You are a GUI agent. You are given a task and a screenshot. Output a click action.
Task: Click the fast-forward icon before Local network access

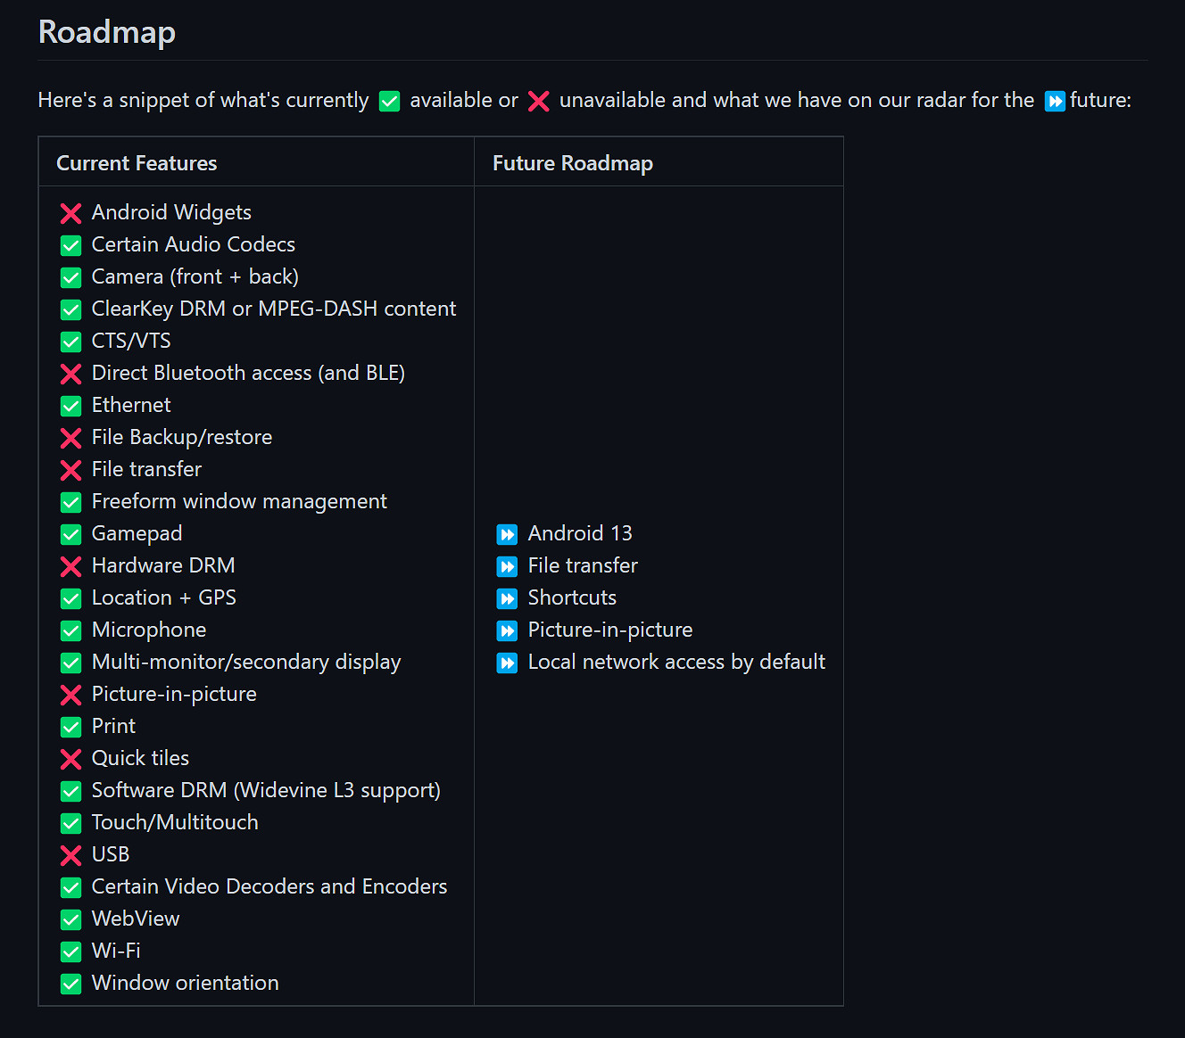tap(507, 663)
